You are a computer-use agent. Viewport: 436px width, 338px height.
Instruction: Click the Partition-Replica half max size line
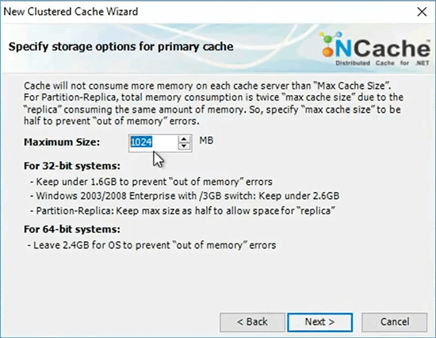click(182, 211)
